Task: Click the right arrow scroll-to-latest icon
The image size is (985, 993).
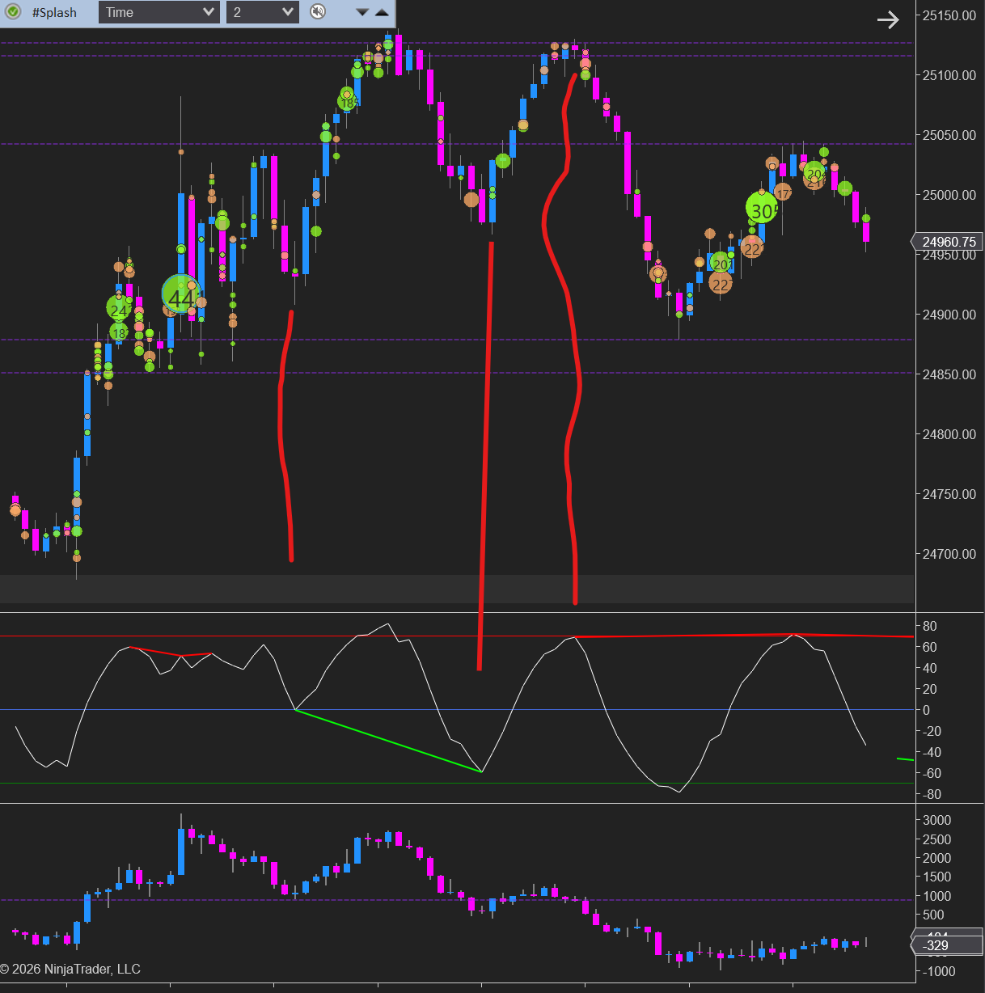Action: click(x=888, y=19)
